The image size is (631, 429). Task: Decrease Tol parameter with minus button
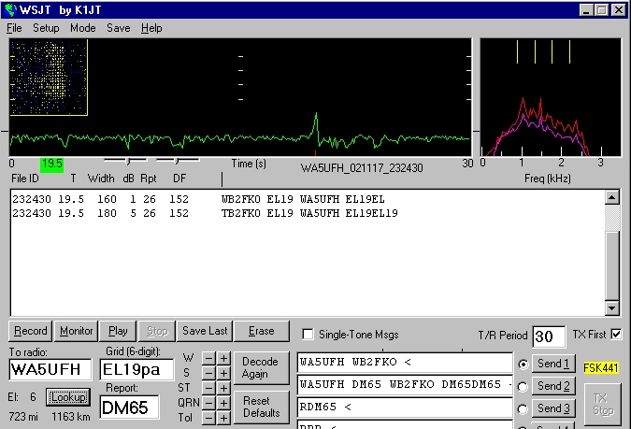click(208, 418)
